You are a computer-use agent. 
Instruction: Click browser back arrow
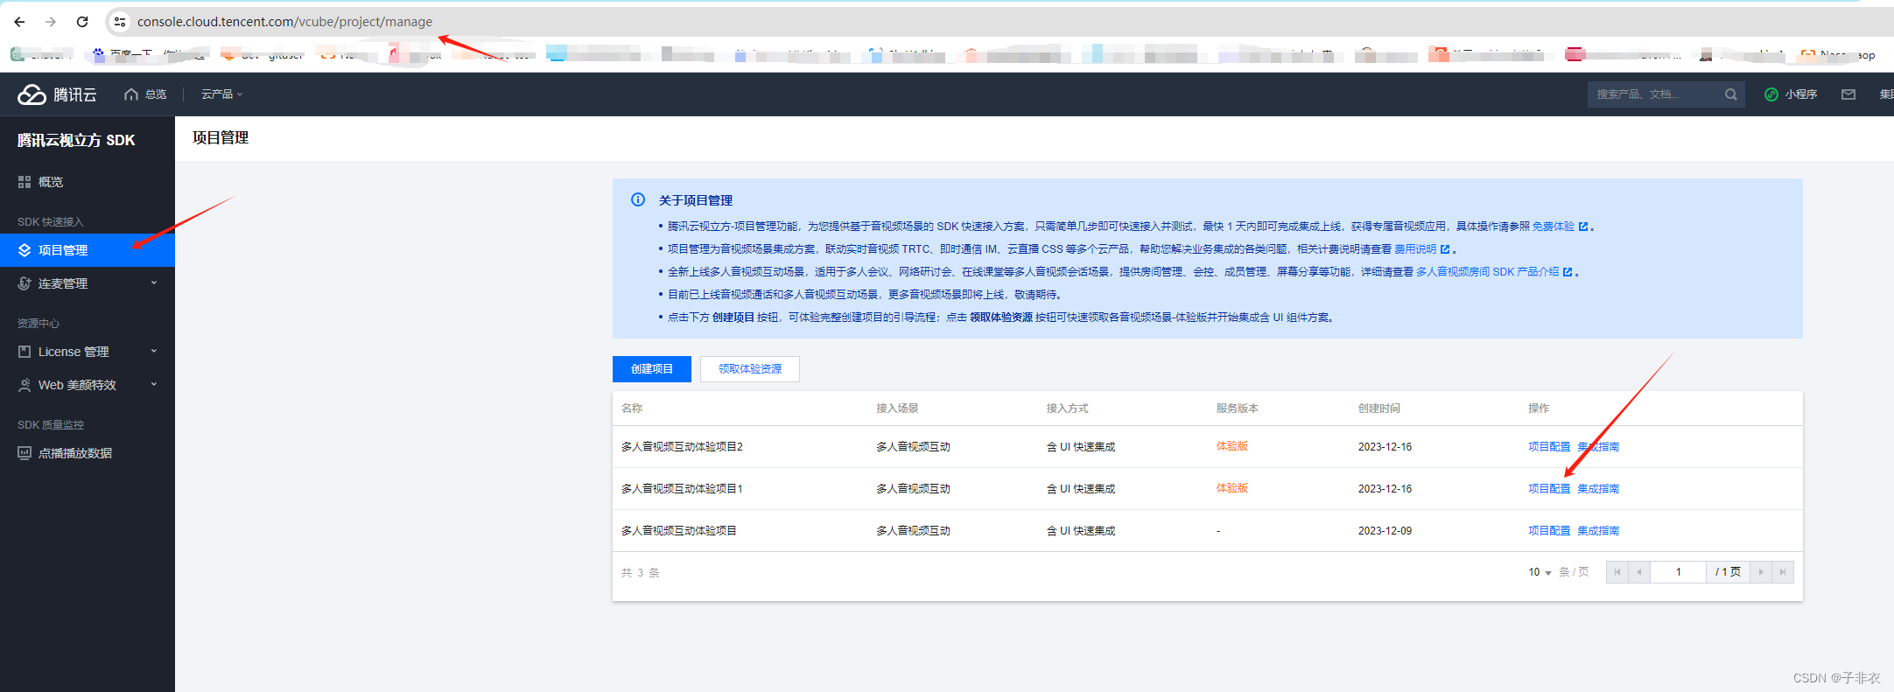pyautogui.click(x=19, y=22)
